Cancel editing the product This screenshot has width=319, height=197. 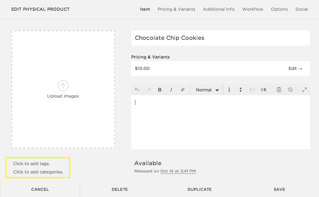(x=40, y=189)
